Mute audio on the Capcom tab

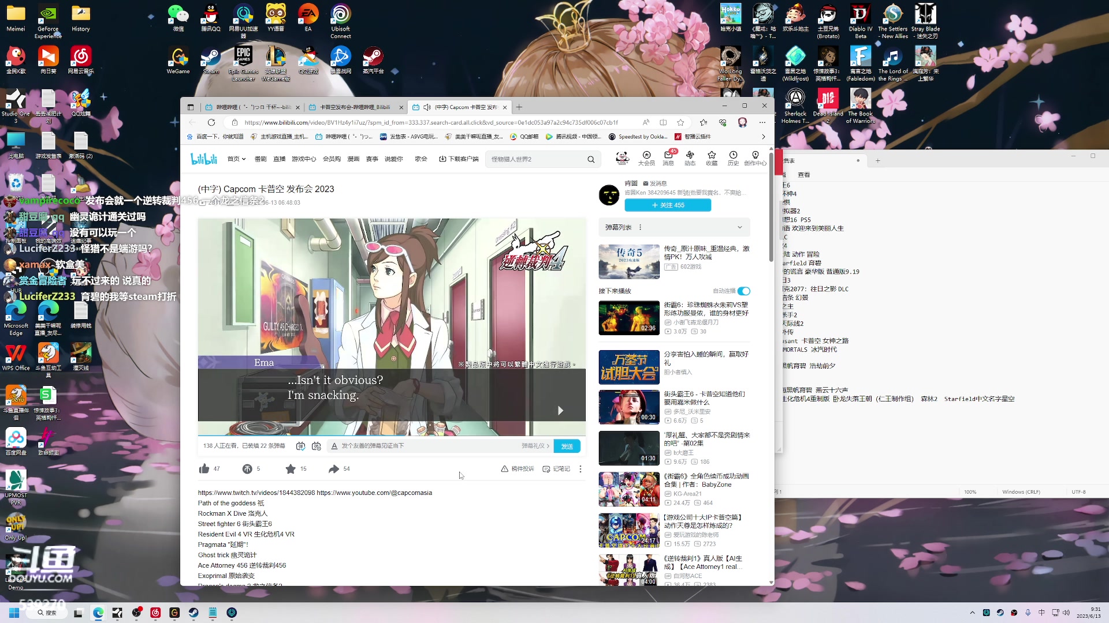[427, 107]
